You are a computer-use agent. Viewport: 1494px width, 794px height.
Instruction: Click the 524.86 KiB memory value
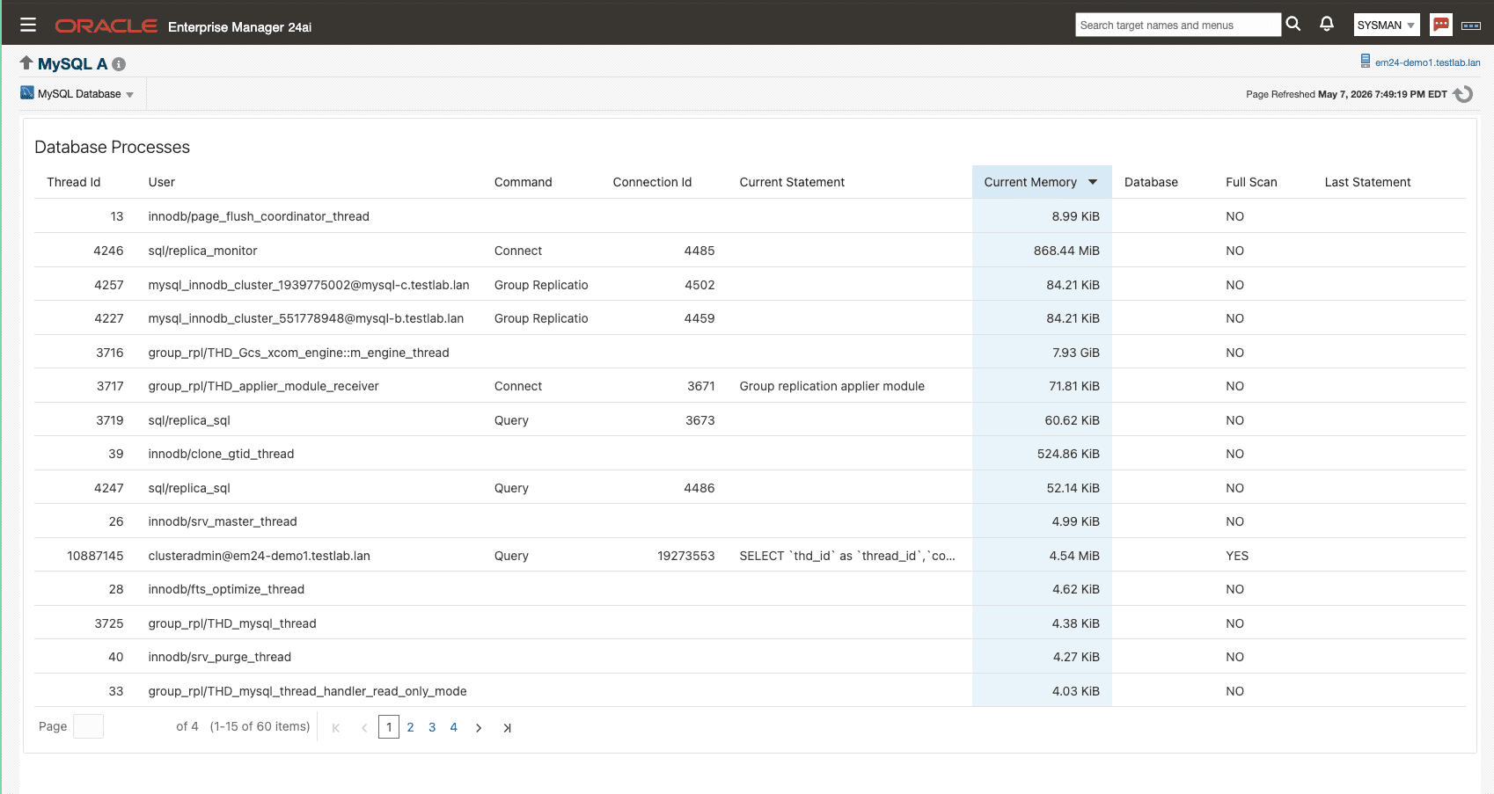1068,454
